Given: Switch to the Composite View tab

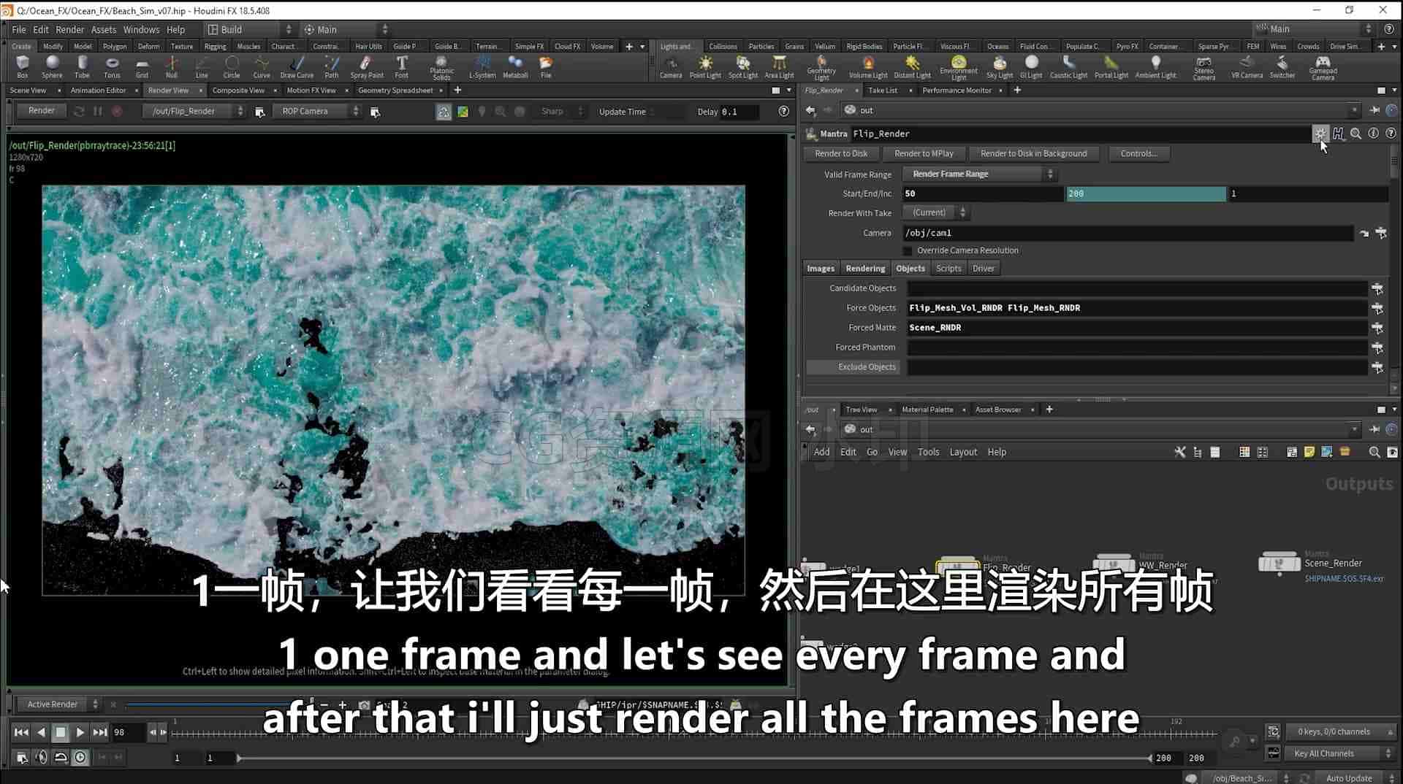Looking at the screenshot, I should pos(238,91).
